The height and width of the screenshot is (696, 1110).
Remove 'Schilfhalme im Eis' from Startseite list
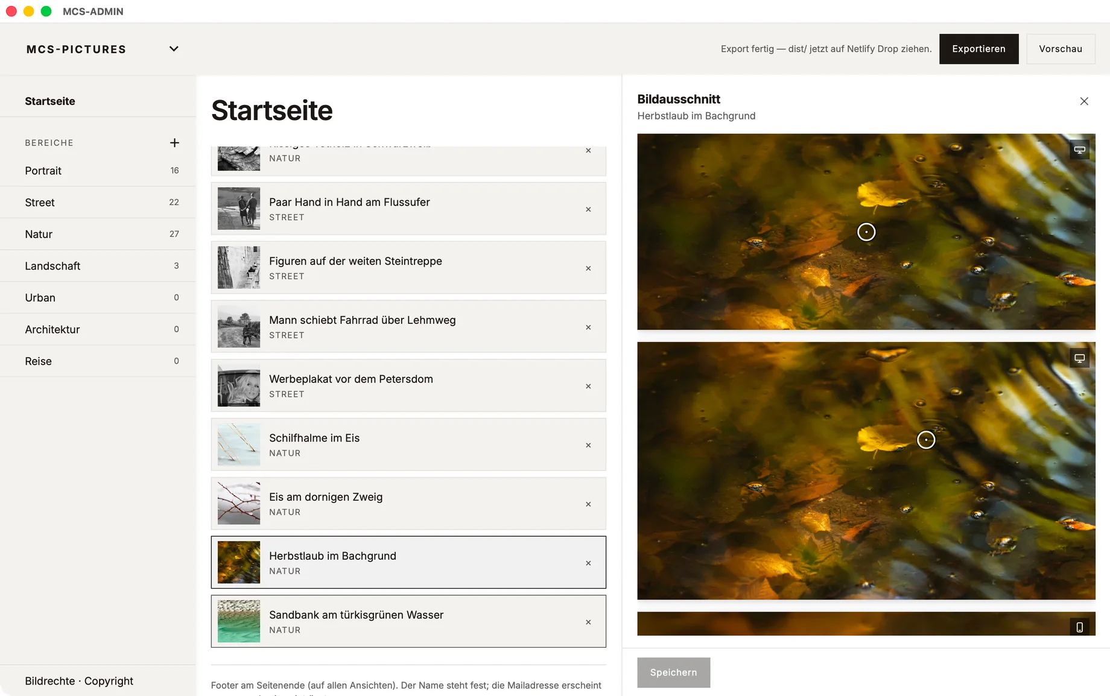point(588,445)
